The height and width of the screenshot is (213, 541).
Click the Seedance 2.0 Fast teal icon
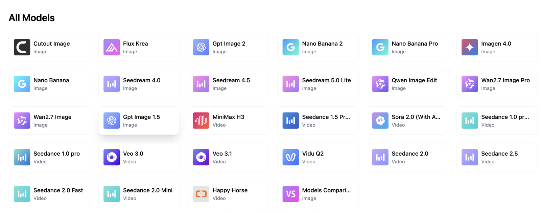(22, 194)
